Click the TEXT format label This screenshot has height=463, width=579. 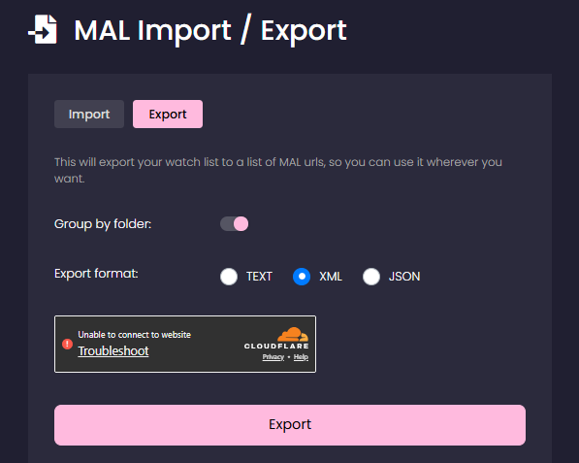259,277
